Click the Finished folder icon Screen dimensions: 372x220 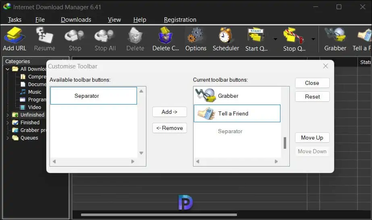tap(15, 122)
